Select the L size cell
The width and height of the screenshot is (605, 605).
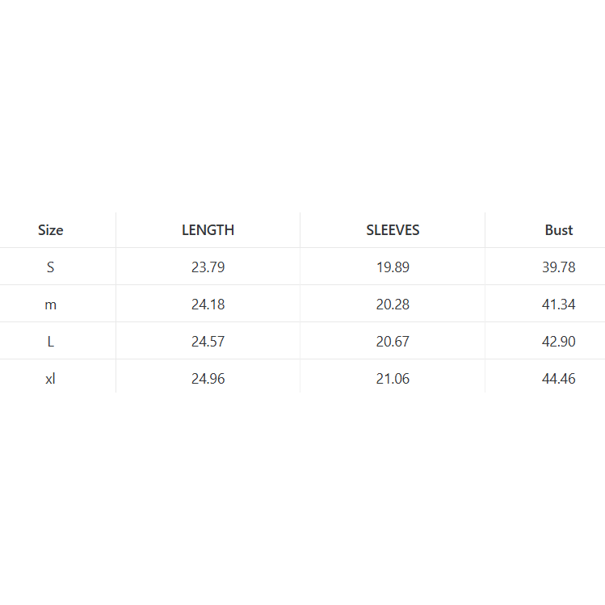click(x=50, y=342)
